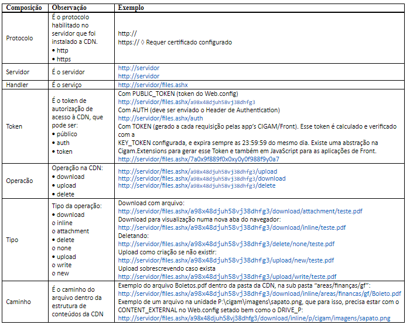Viewport: 410px width, 328px height.
Task: Click the Observação column header
Action: coord(69,8)
